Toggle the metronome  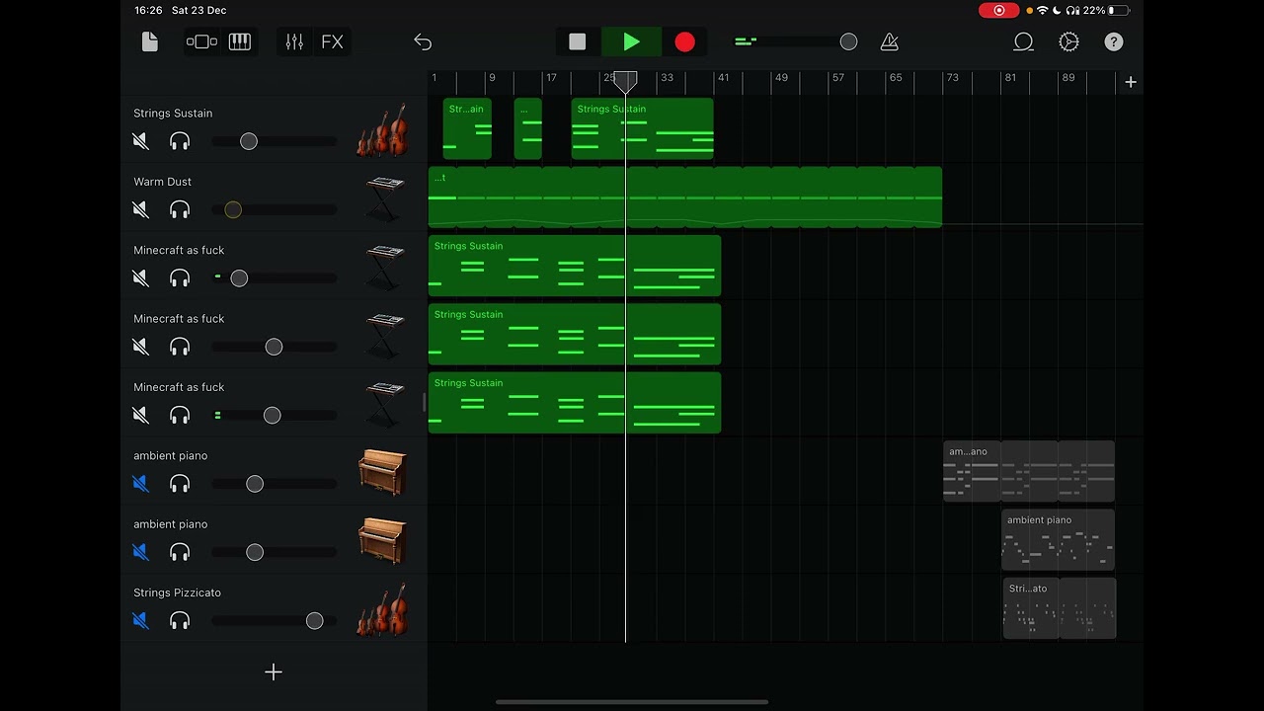[x=890, y=41]
